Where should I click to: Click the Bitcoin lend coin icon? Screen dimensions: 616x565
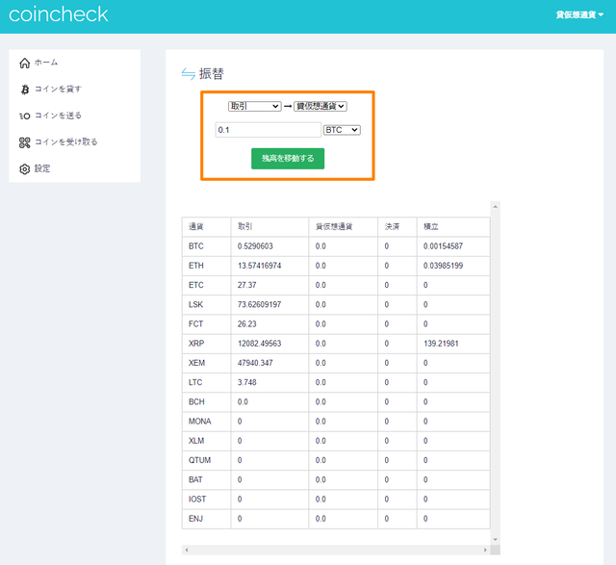25,90
